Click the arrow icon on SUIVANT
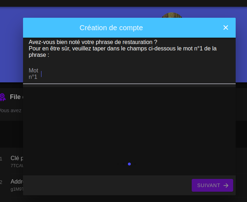Screen dimensions: 247x202 (226, 185)
